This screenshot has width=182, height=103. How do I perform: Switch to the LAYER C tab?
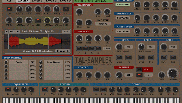[51, 1]
